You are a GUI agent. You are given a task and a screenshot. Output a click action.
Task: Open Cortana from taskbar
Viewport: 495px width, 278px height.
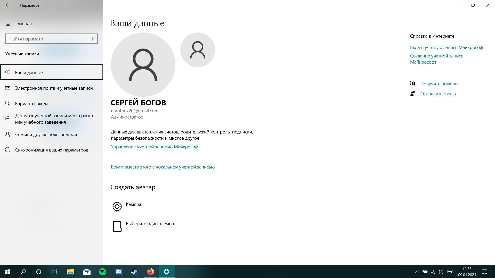point(39,272)
